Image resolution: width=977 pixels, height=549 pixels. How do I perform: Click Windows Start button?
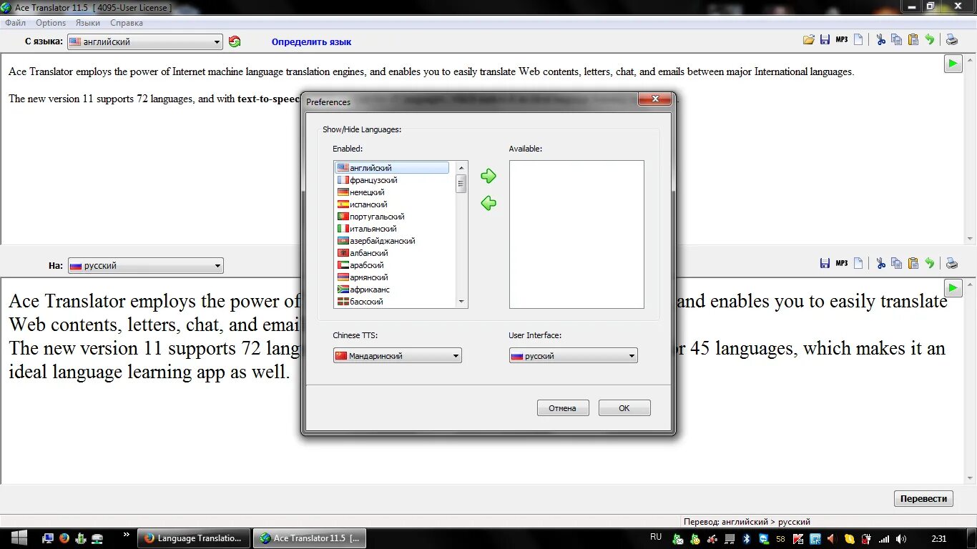tap(19, 538)
